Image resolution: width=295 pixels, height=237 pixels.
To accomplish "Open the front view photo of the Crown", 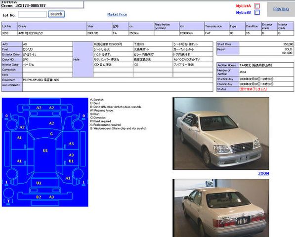I will pyautogui.click(x=221, y=133).
